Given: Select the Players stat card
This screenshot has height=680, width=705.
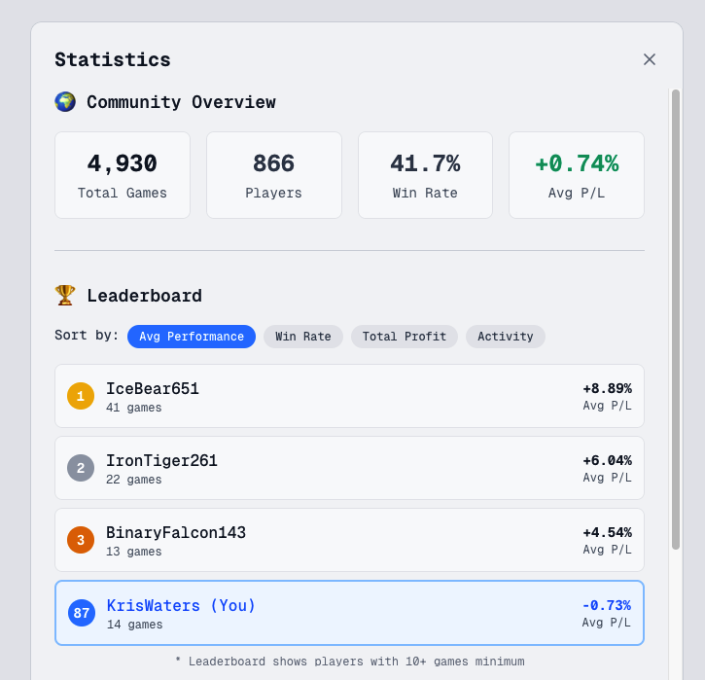Looking at the screenshot, I should [274, 175].
